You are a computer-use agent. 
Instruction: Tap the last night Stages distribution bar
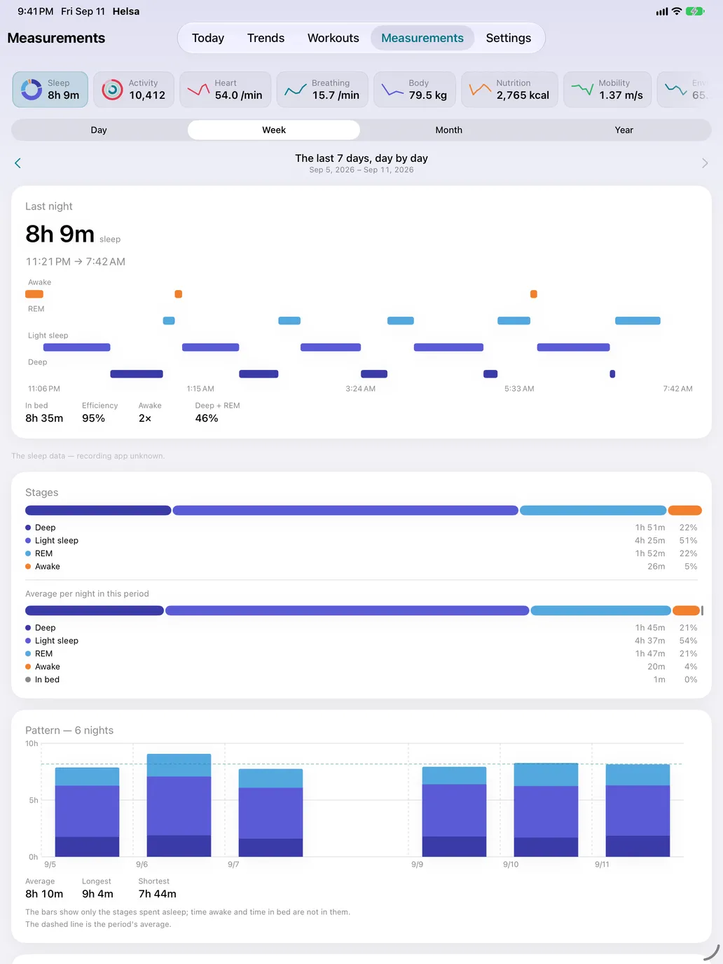click(x=364, y=511)
